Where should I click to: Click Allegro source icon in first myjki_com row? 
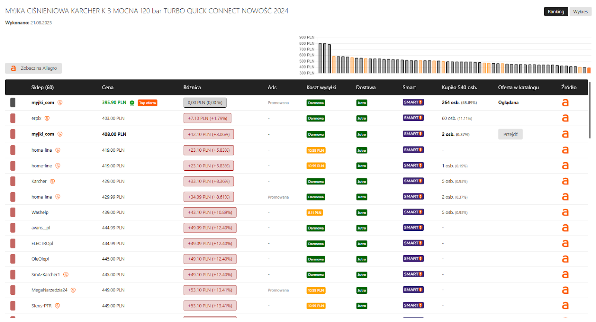click(x=565, y=102)
